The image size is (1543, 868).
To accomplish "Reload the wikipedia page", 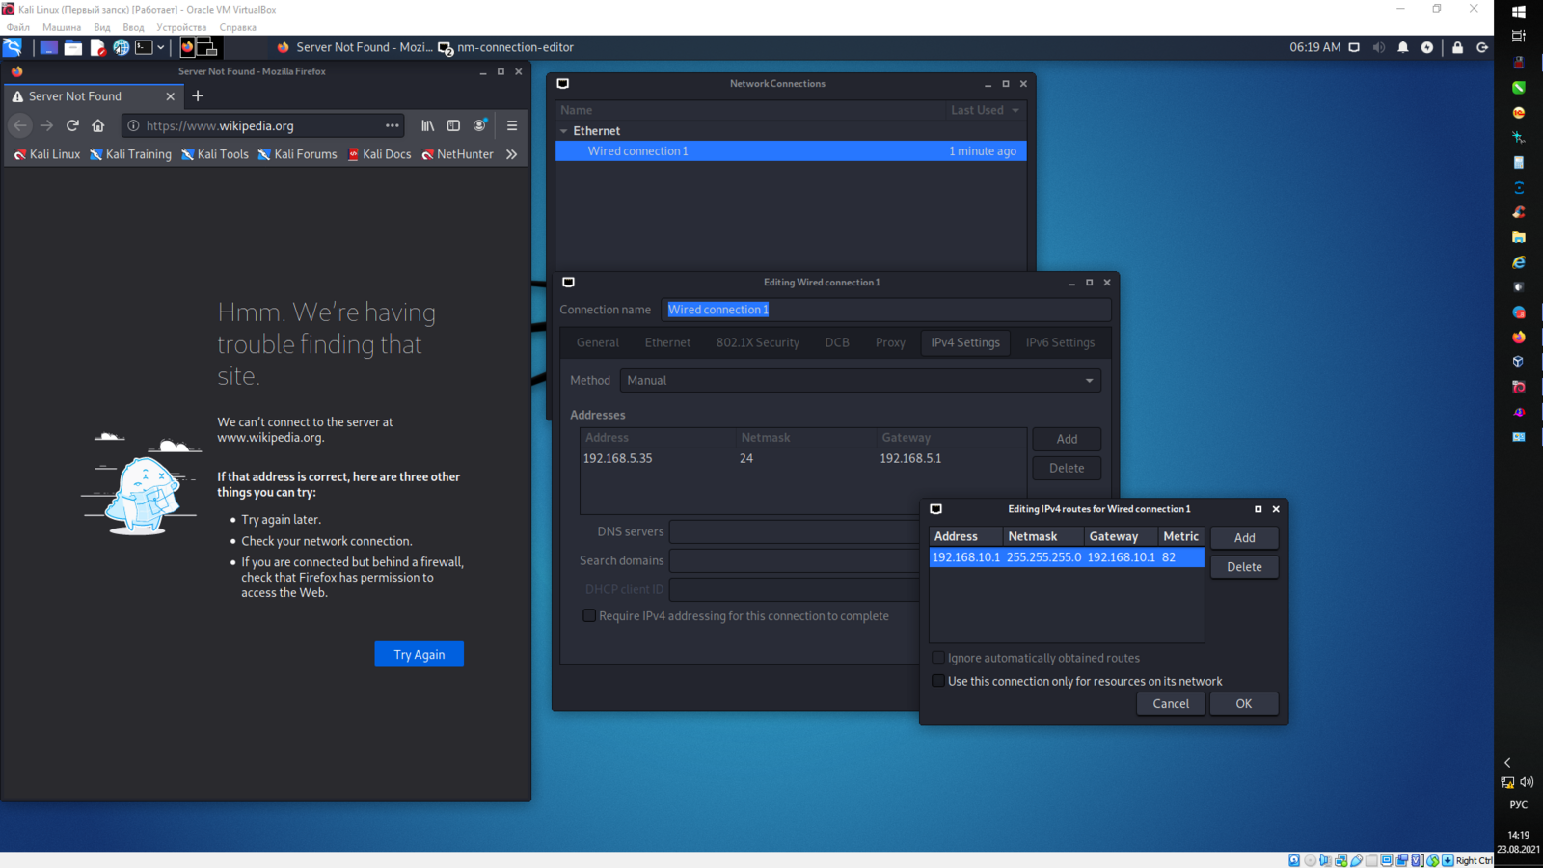I will coord(72,125).
